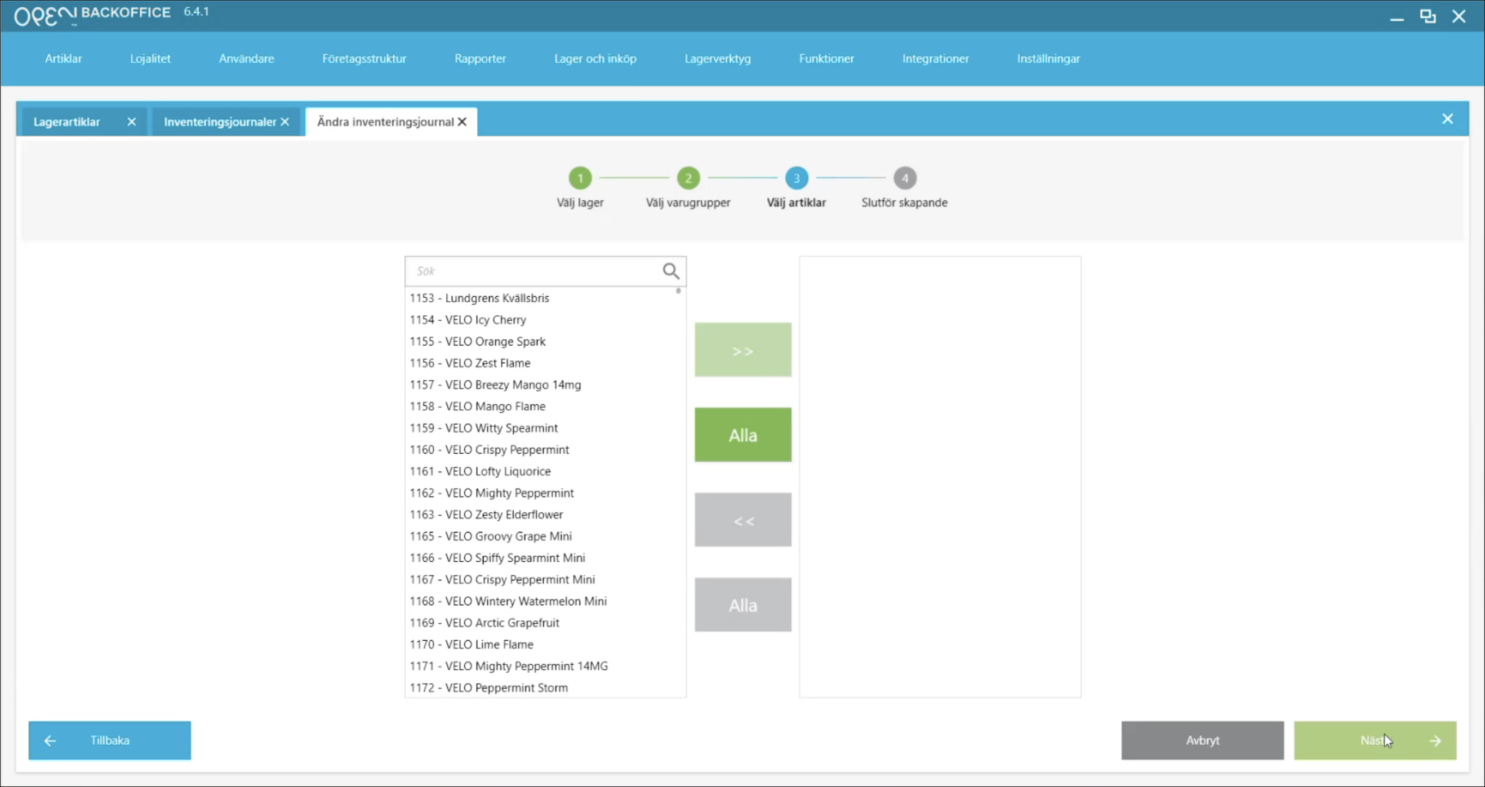Close the whole tab panel
Screen dimensions: 1485x787
click(1447, 119)
